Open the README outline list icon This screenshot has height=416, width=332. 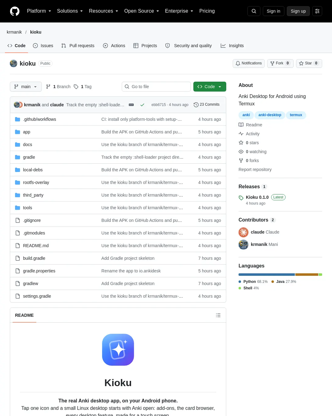218,315
